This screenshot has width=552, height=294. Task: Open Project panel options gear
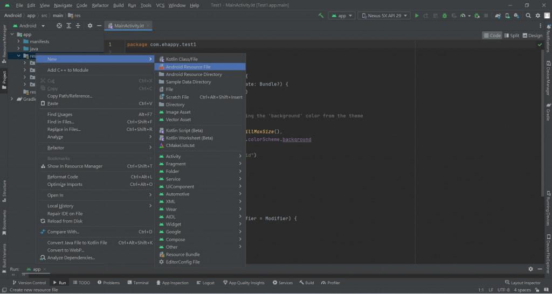[90, 26]
